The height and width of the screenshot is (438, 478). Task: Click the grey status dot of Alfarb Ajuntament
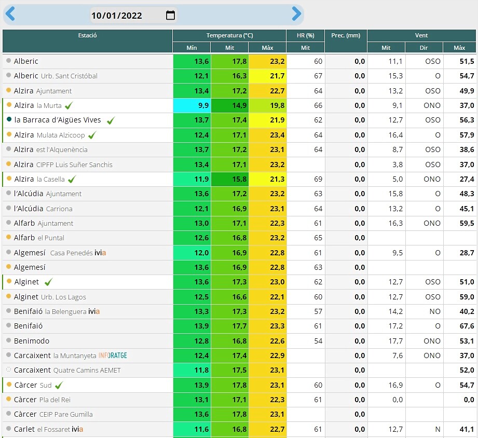8,223
